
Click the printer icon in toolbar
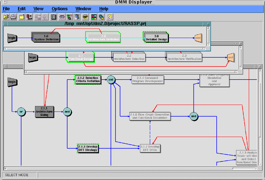point(13,17)
